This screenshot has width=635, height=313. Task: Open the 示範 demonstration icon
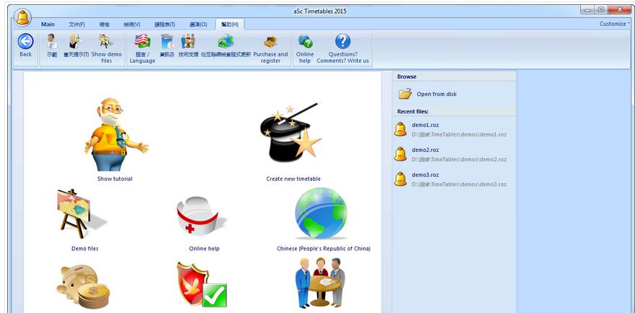(52, 41)
